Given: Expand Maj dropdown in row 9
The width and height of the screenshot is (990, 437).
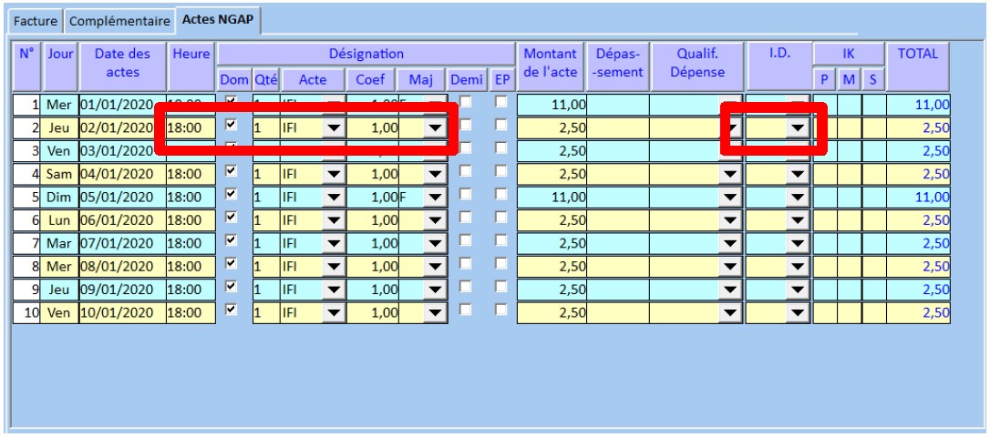Looking at the screenshot, I should [435, 290].
